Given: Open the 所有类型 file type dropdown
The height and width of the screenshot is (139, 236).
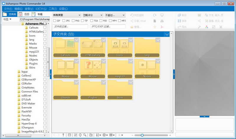Looking at the screenshot, I should 67,15.
